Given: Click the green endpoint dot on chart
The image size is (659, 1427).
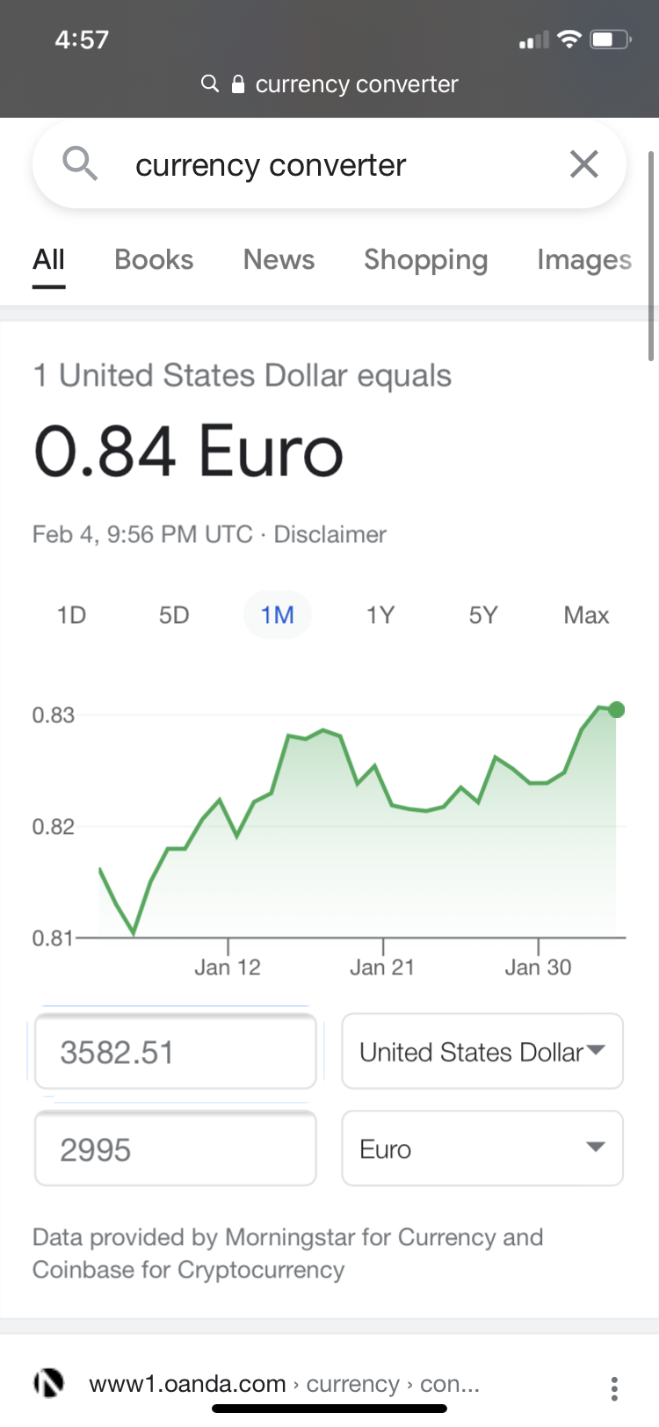Looking at the screenshot, I should pos(617,710).
